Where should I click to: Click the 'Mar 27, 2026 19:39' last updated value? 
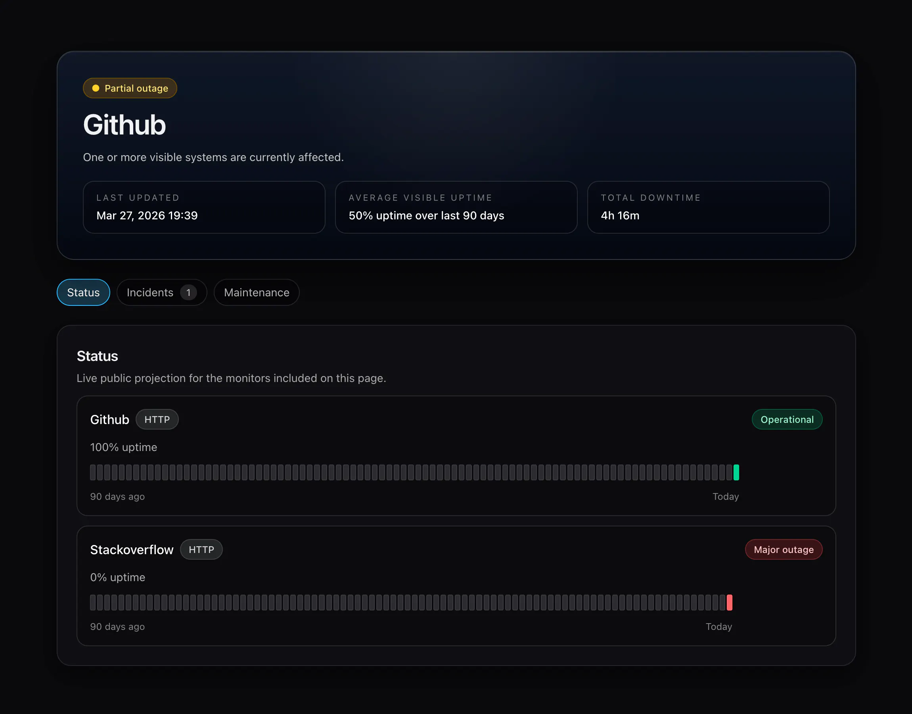[147, 215]
